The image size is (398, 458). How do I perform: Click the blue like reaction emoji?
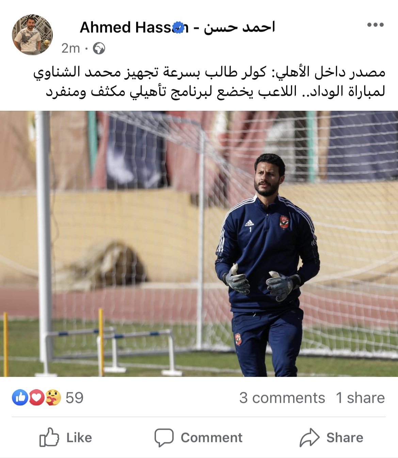(20, 397)
